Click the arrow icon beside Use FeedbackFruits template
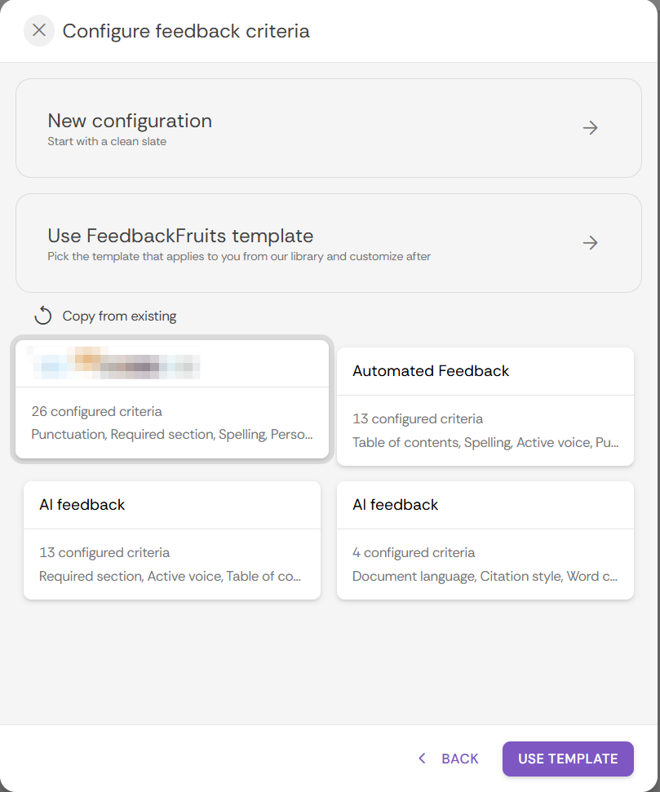 [591, 243]
